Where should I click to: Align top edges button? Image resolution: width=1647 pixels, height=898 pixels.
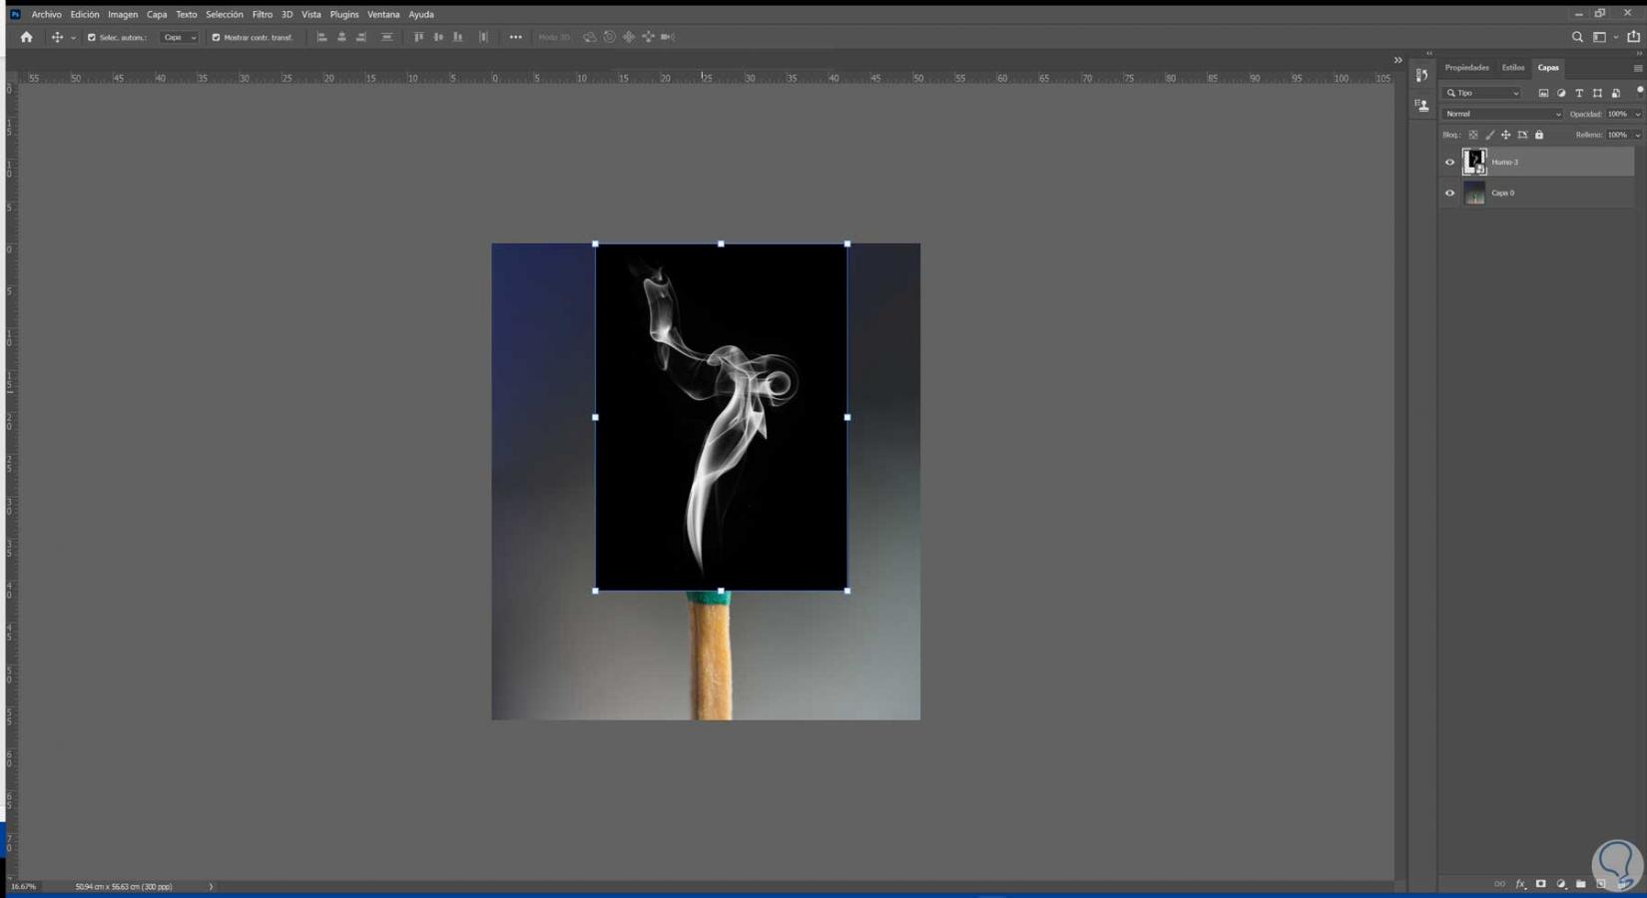[418, 37]
